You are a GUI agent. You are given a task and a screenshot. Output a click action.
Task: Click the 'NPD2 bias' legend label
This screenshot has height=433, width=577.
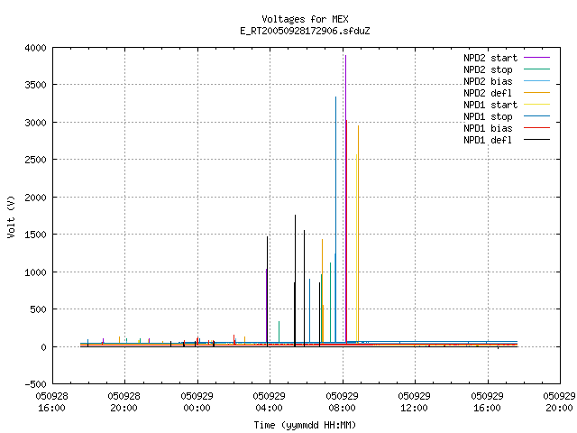coord(488,81)
